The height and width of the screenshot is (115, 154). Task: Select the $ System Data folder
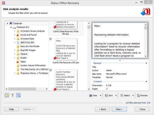[x=27, y=39]
